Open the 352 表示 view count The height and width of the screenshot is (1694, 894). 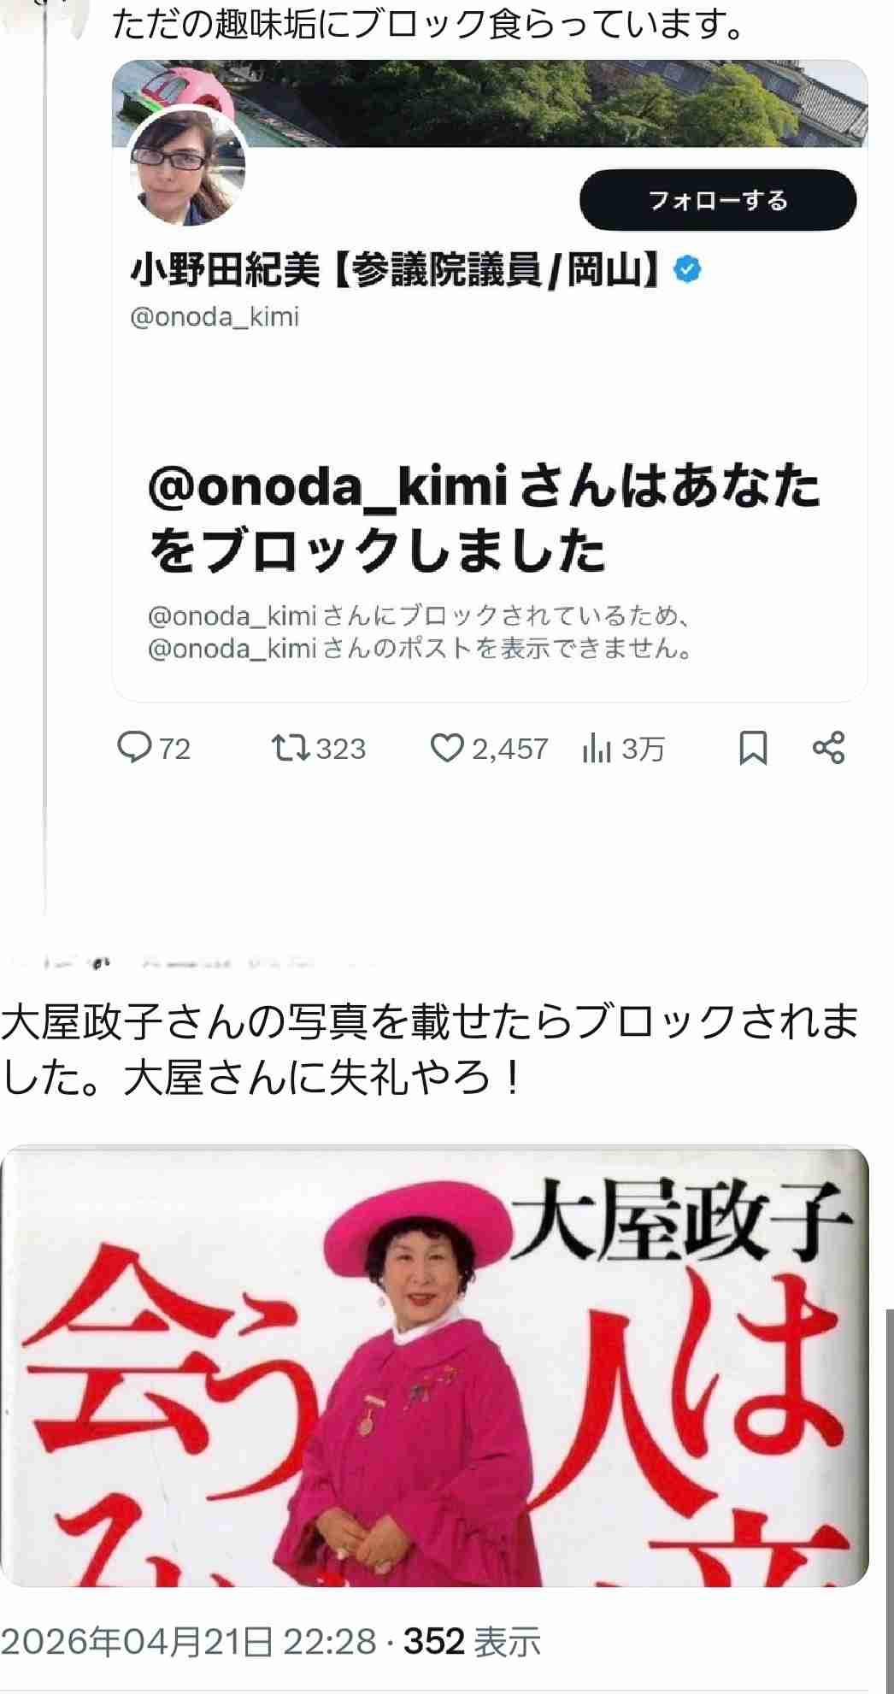click(x=472, y=1642)
